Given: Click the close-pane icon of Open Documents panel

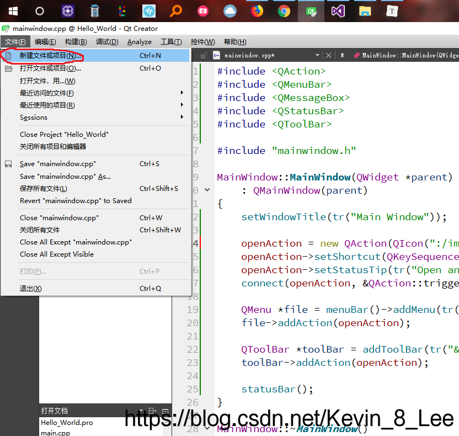Looking at the screenshot, I should (166, 411).
